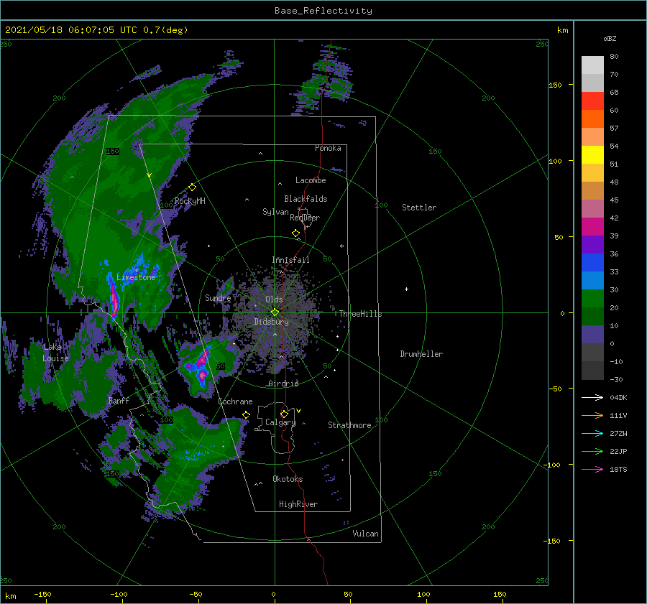Click the 18TS legend label

pyautogui.click(x=618, y=469)
